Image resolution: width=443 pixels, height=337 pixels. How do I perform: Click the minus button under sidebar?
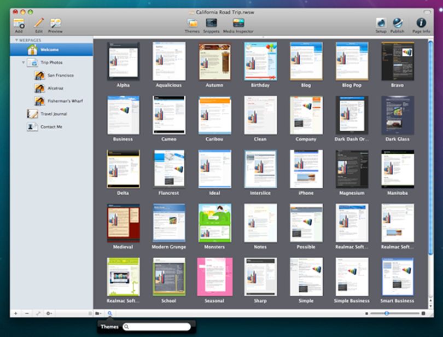pyautogui.click(x=27, y=313)
